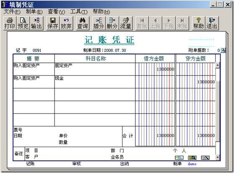Open 查询 search binoculars icon
This screenshot has width=234, height=173.
pyautogui.click(x=82, y=23)
